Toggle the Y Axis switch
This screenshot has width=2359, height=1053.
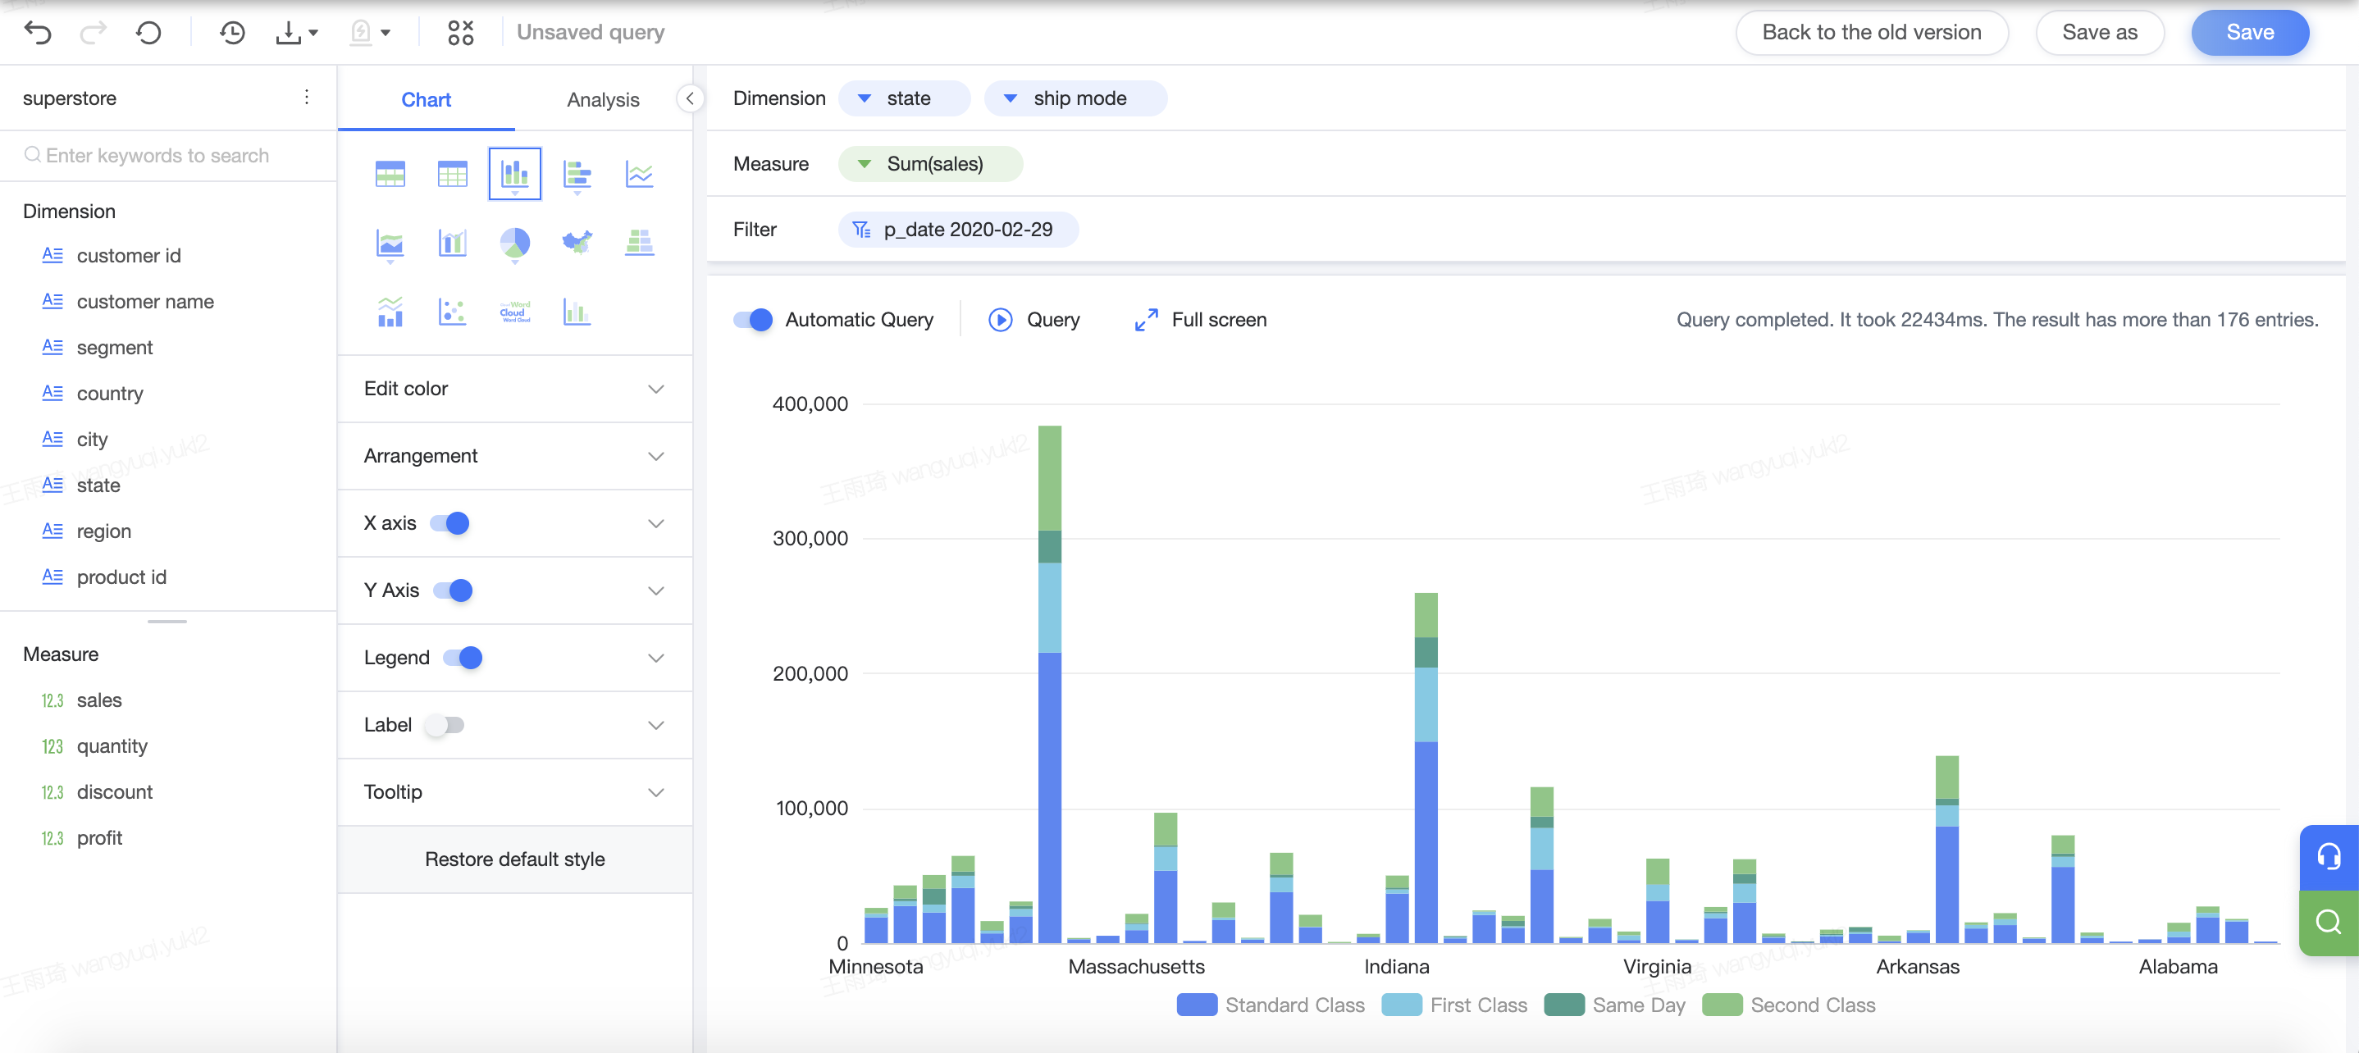[453, 590]
